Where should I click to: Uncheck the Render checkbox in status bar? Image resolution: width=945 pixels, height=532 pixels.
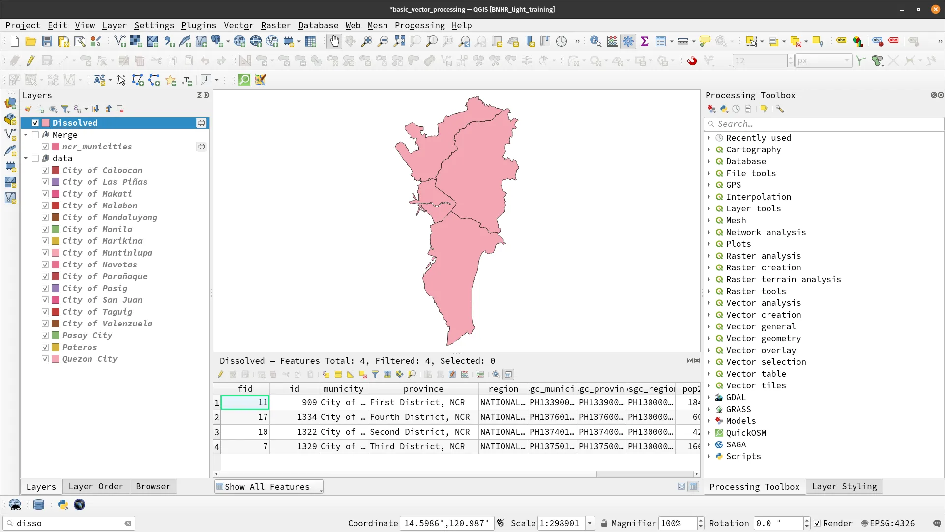817,523
